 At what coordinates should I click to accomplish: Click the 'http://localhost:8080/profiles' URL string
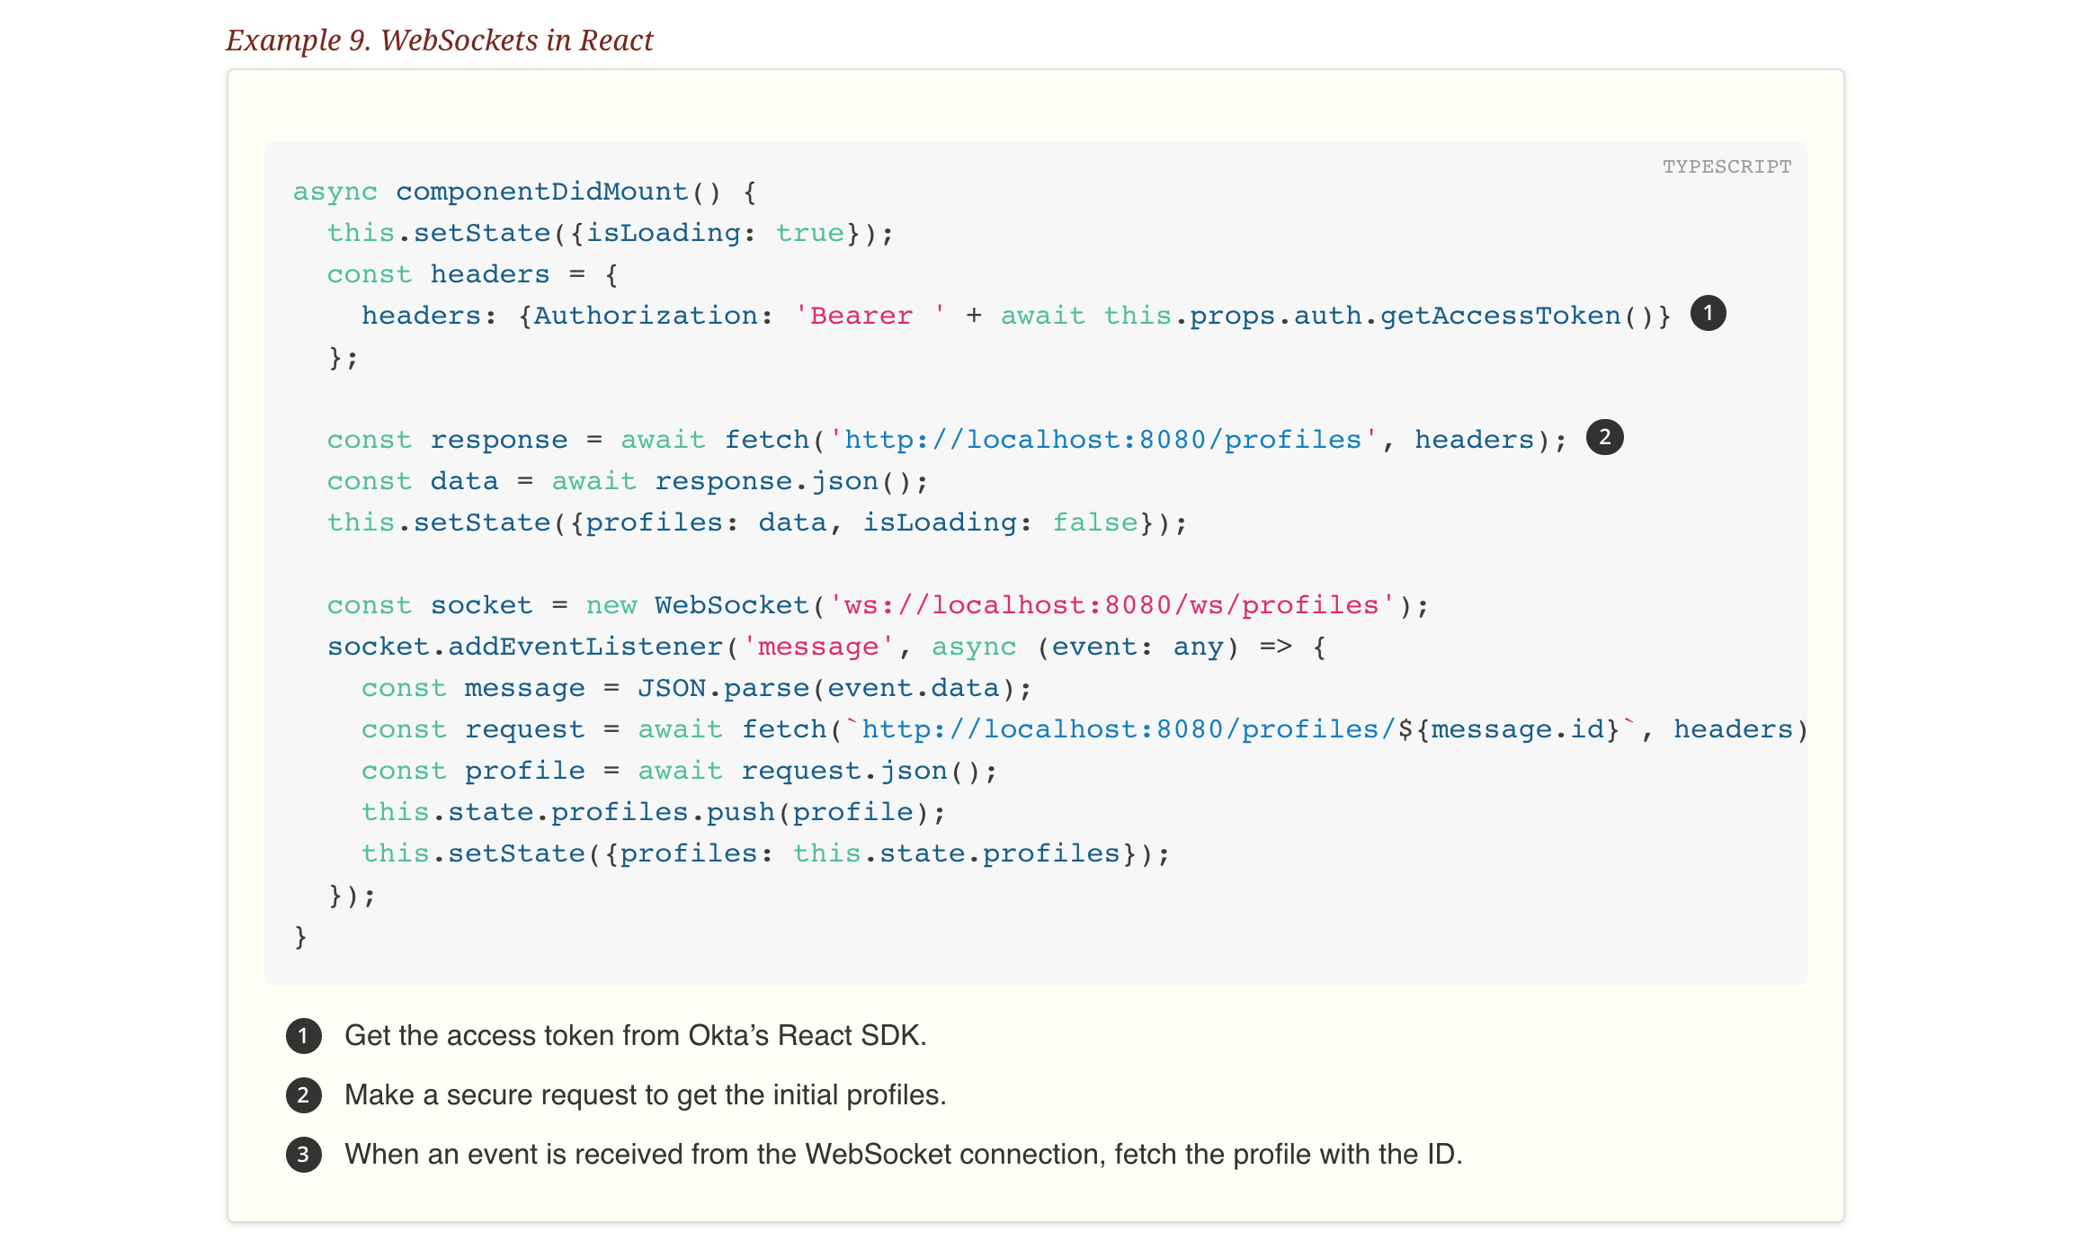click(1103, 440)
